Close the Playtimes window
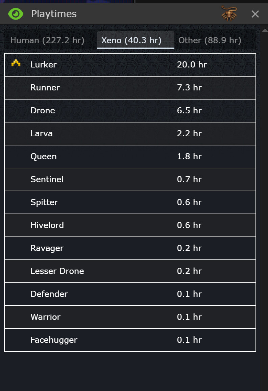The width and height of the screenshot is (268, 391). tap(255, 14)
